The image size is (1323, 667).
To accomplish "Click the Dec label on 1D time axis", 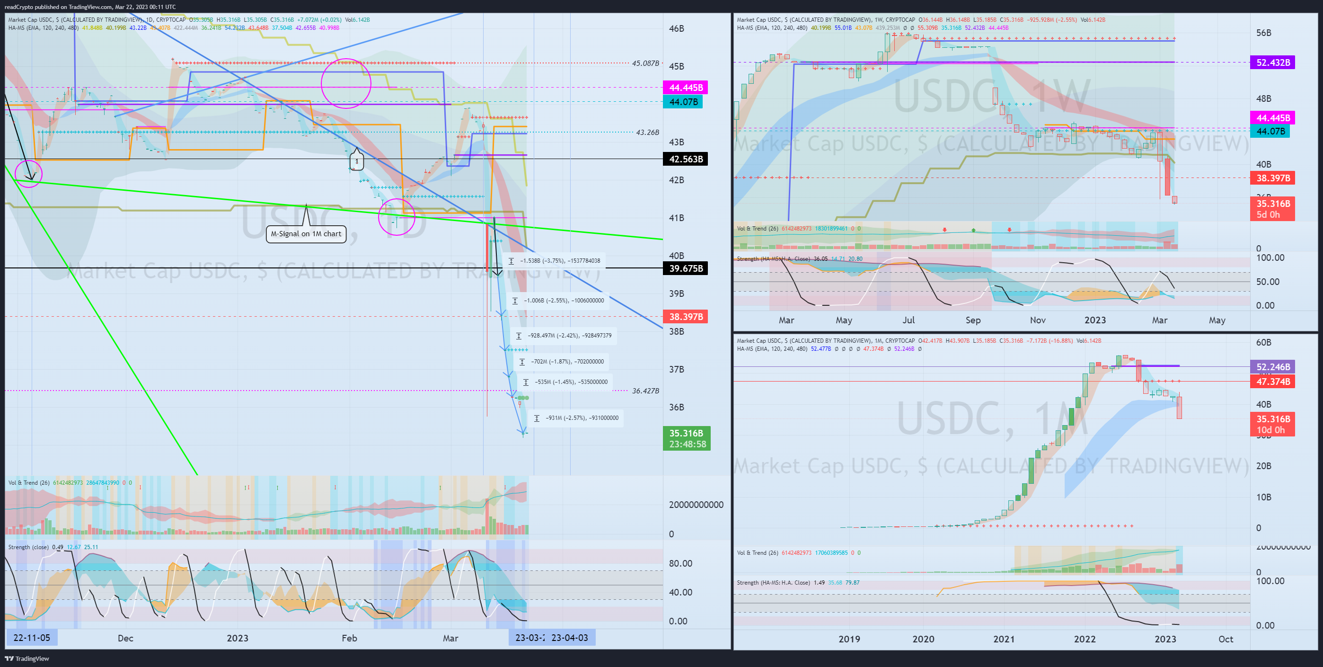I will [125, 638].
